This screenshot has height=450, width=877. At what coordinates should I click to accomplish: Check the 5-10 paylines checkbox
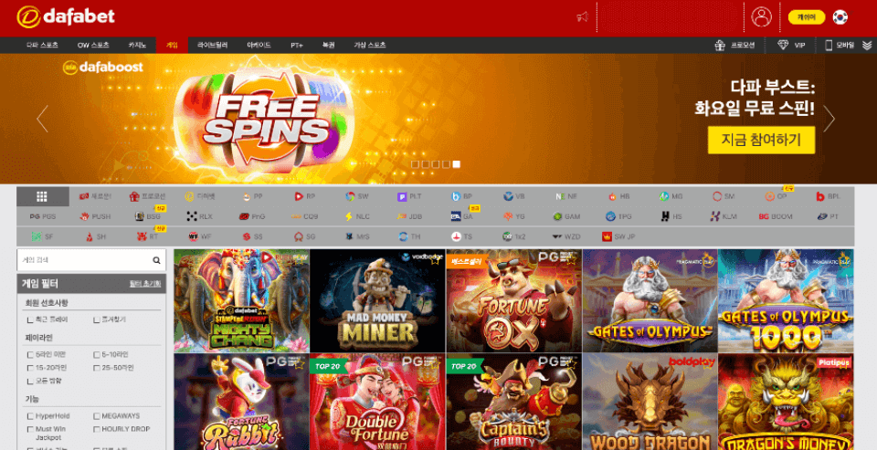97,354
